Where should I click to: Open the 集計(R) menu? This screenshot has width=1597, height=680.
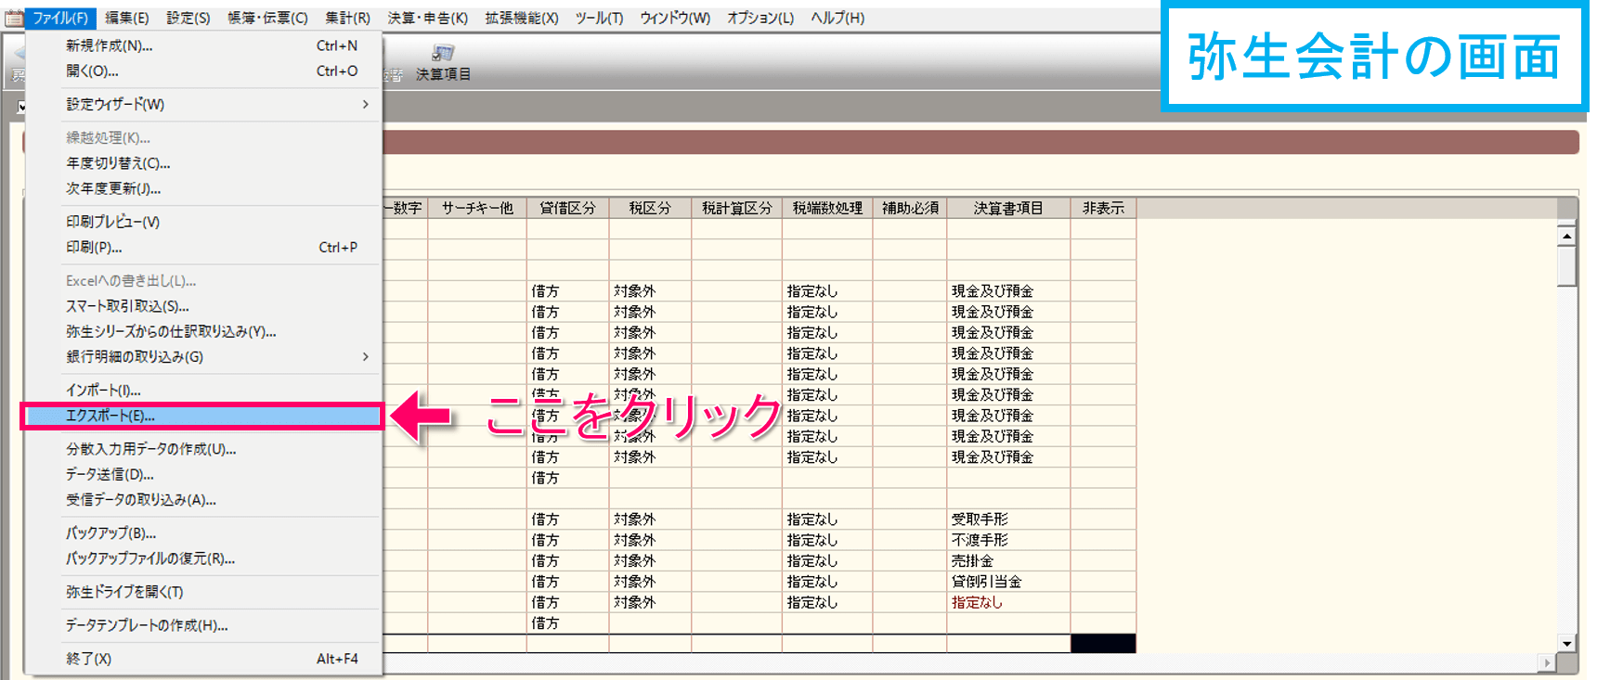(348, 18)
